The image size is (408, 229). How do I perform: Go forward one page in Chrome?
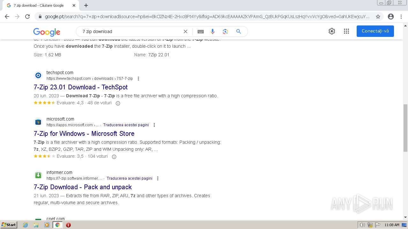[x=17, y=17]
